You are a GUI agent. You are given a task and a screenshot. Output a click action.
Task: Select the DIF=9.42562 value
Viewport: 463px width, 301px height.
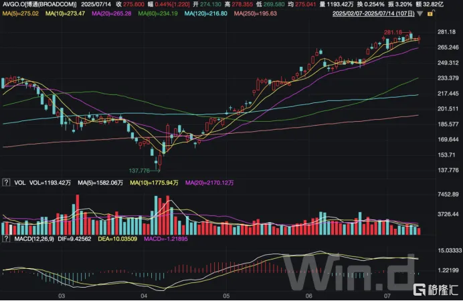[x=74, y=239]
